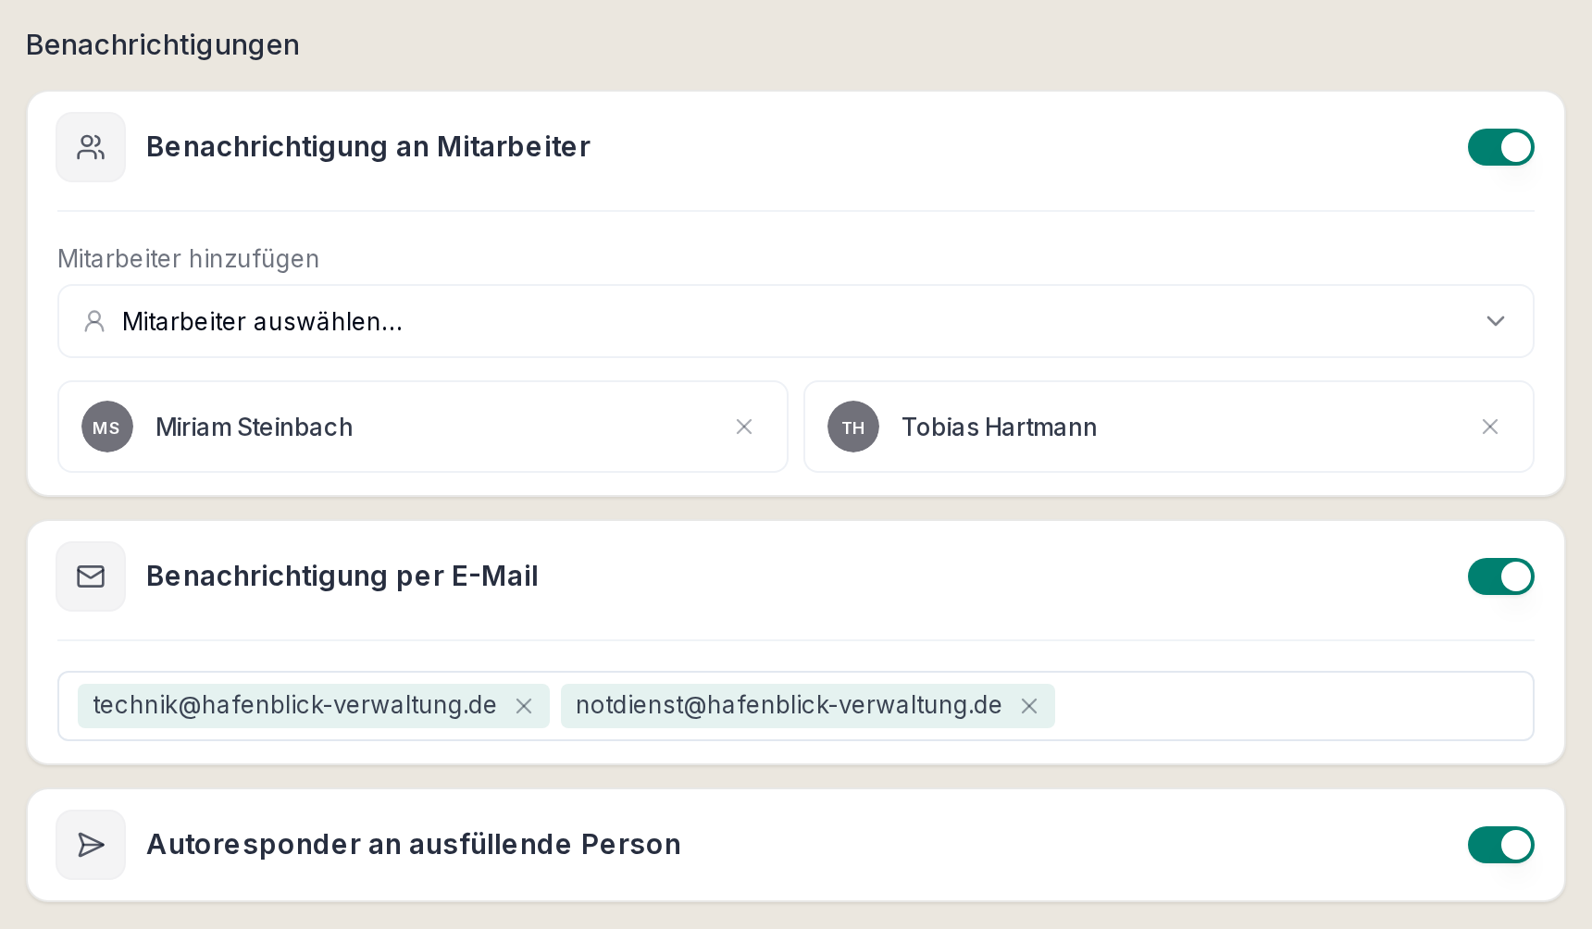Click the envelope e-mail icon

(x=91, y=576)
